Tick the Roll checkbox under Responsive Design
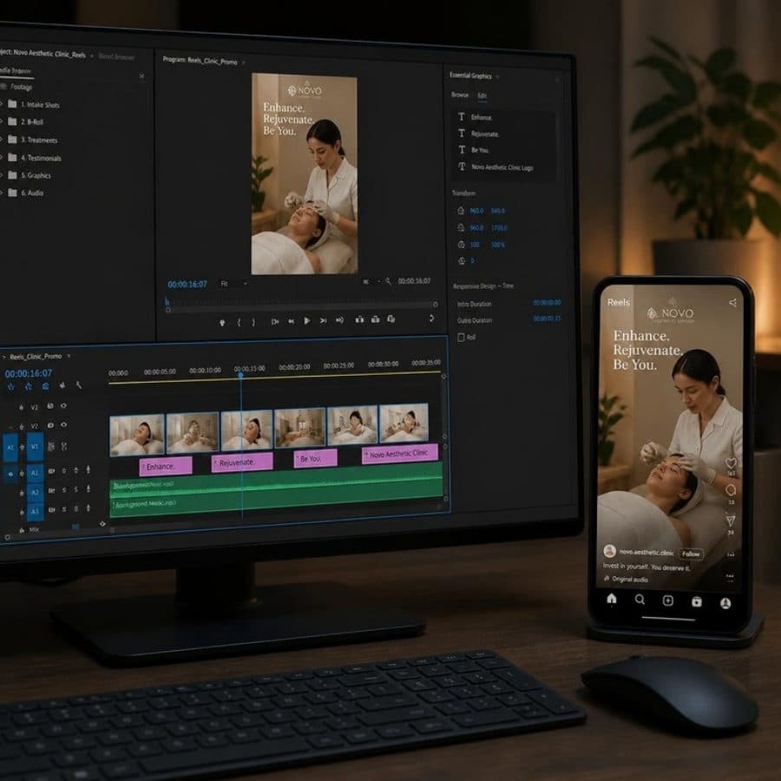Viewport: 781px width, 781px height. (461, 338)
